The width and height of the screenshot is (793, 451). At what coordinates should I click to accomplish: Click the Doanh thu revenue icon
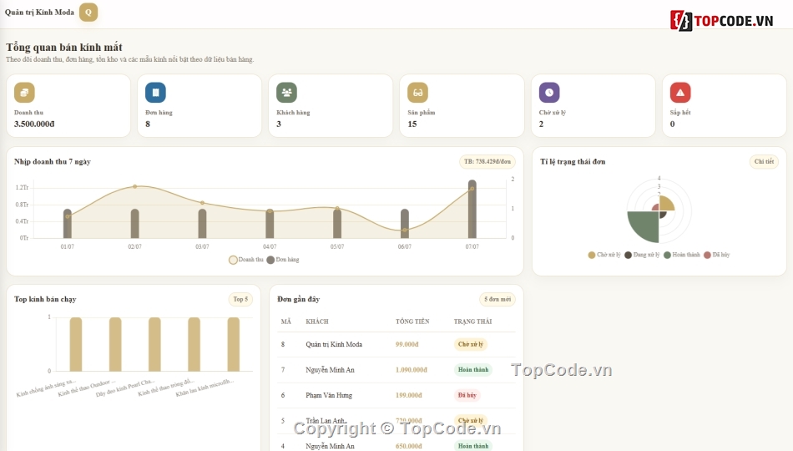[x=24, y=93]
